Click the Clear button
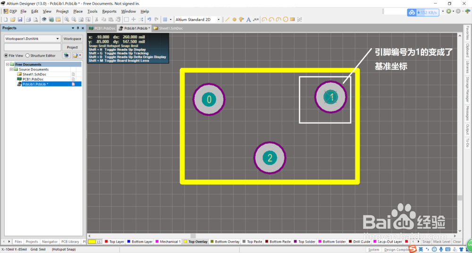 coord(456,242)
